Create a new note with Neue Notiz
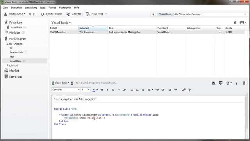The image size is (250, 141). pos(95,14)
